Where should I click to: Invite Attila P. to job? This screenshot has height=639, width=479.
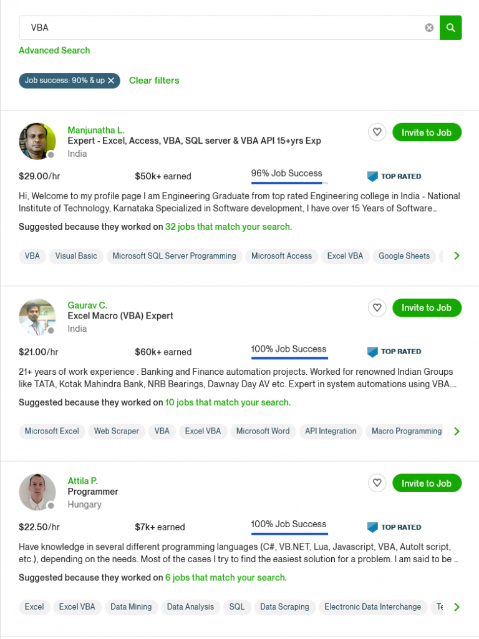click(x=427, y=483)
